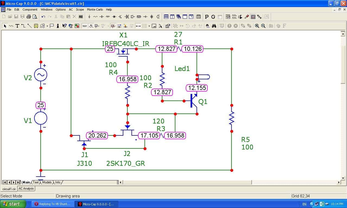Place an Opamp from the component toolbar
The width and height of the screenshot is (347, 208).
coord(133,17)
